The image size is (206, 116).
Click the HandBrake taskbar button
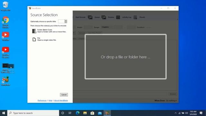tap(107, 113)
